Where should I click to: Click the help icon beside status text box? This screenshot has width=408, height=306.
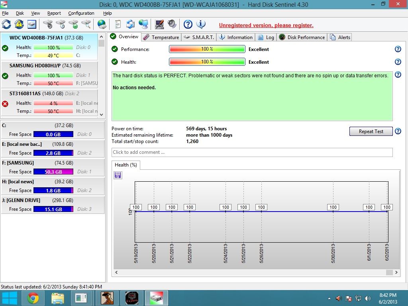(x=398, y=75)
